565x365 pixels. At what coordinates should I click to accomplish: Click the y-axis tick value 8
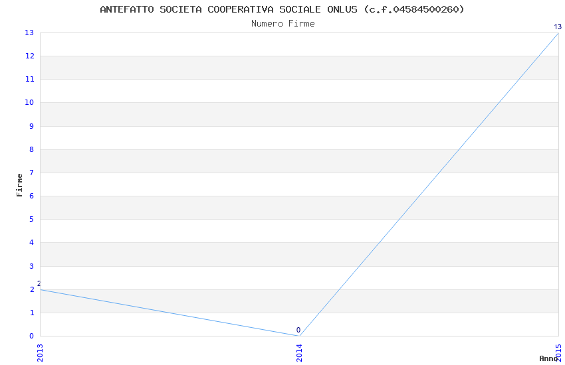(32, 149)
